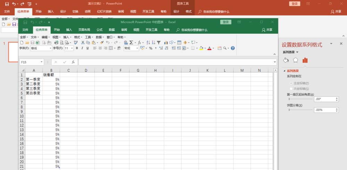Screen dimensions: 347x170
Task: Open Fill & Line tab in format pane
Action: [x=286, y=60]
